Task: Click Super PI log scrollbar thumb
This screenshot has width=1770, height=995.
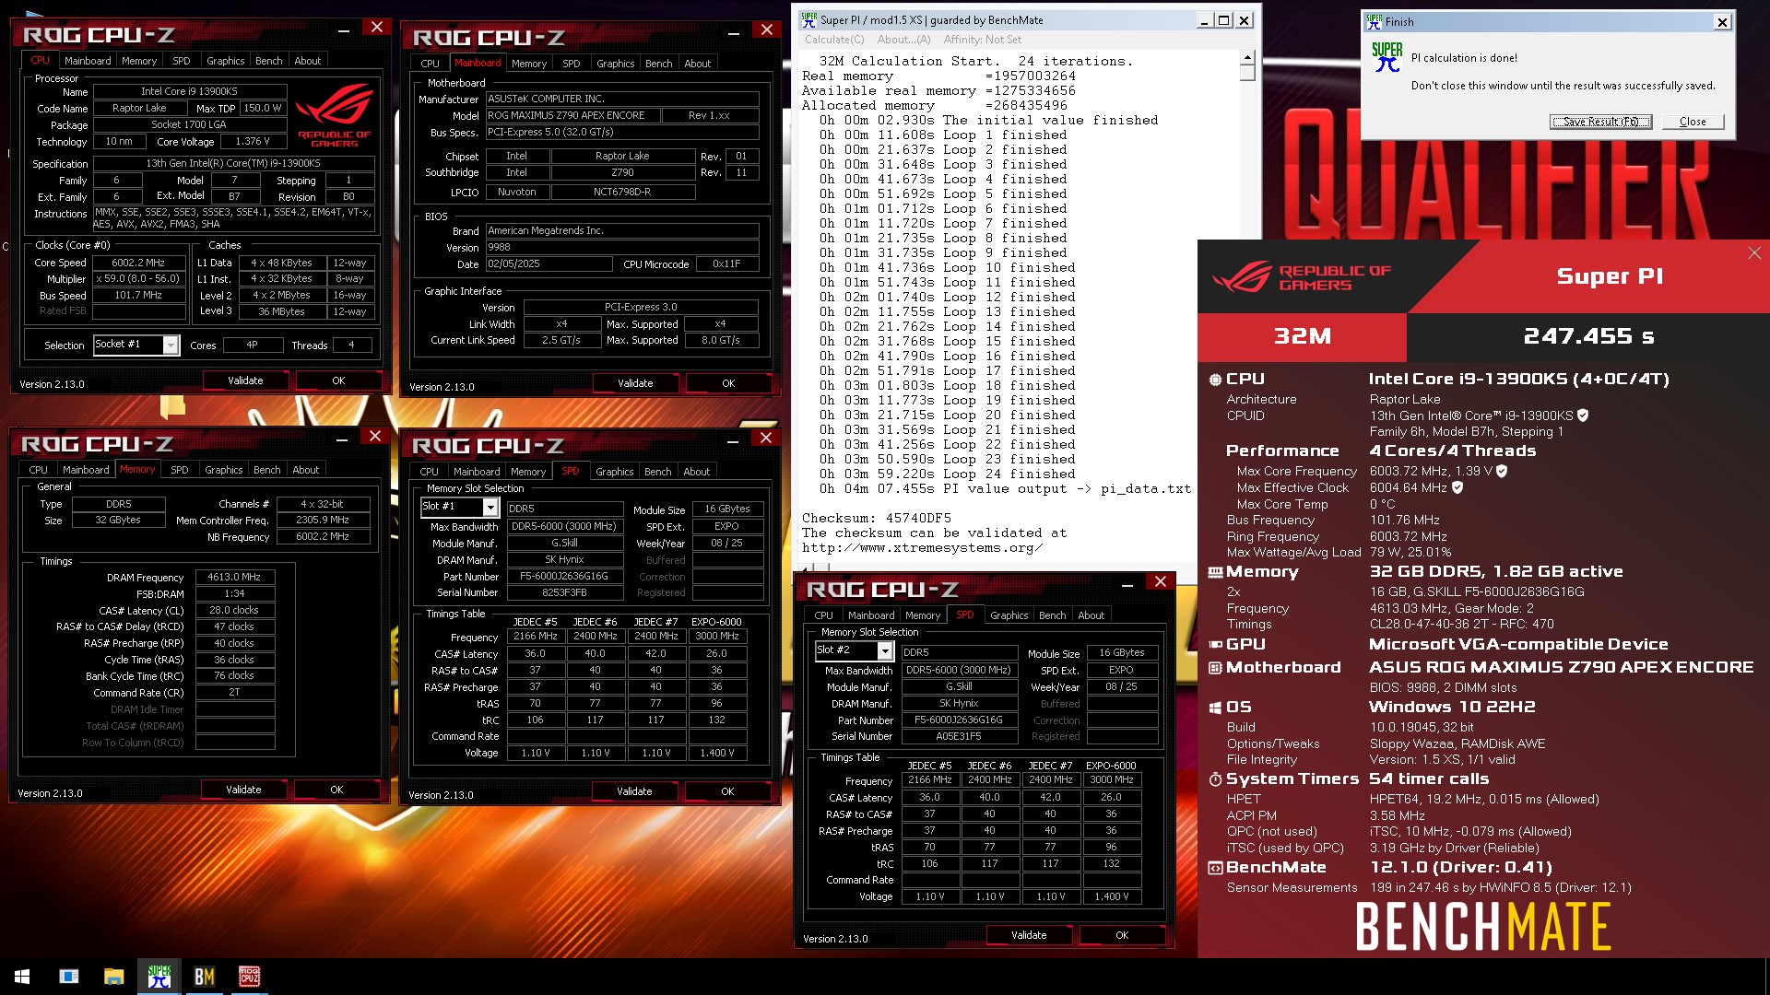Action: (x=1247, y=73)
